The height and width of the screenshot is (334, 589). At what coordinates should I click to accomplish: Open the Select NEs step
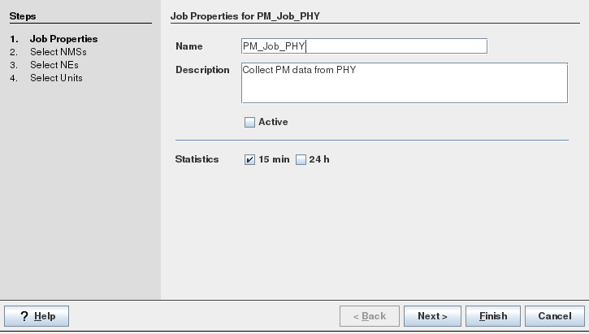point(54,65)
